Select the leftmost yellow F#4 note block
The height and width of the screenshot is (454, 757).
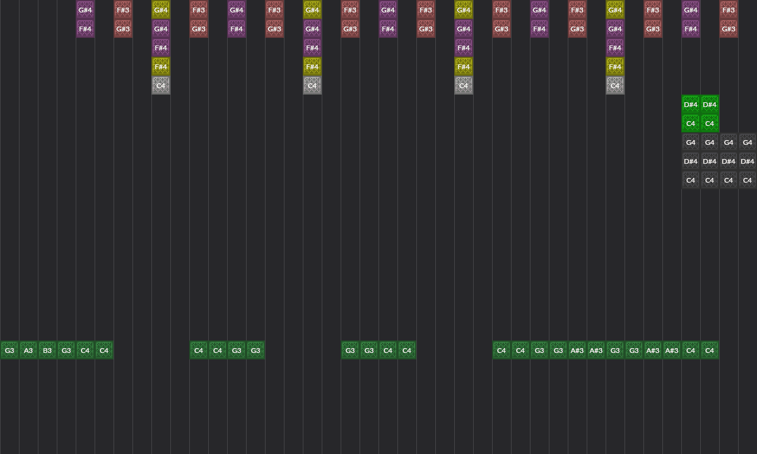pyautogui.click(x=161, y=67)
